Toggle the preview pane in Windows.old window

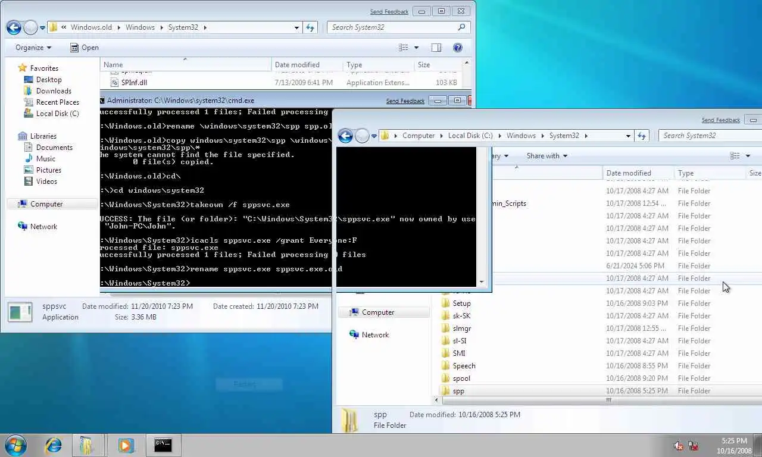[436, 48]
